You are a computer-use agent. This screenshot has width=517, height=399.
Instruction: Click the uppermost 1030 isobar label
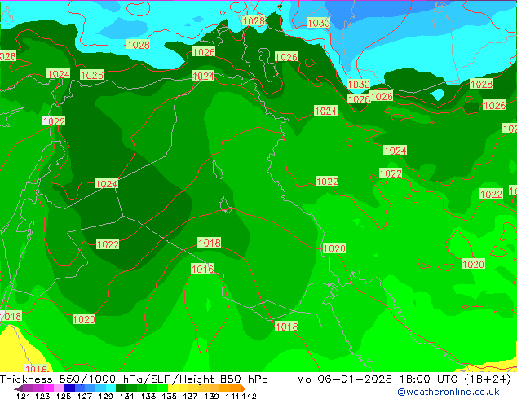(318, 23)
